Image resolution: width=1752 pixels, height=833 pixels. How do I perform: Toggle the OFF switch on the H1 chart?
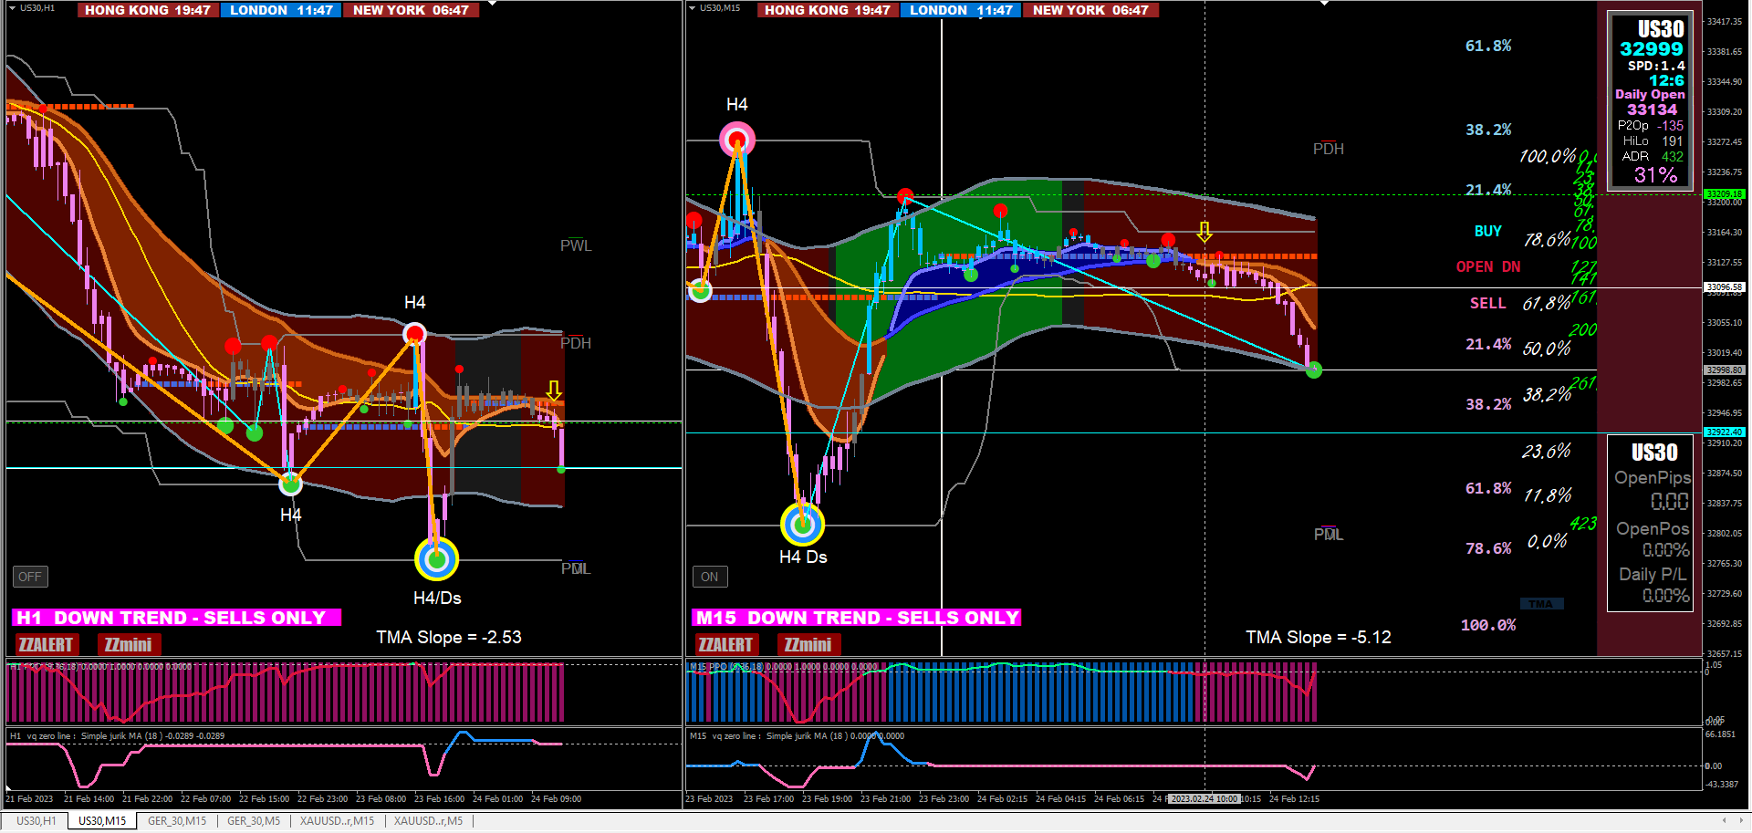click(30, 577)
